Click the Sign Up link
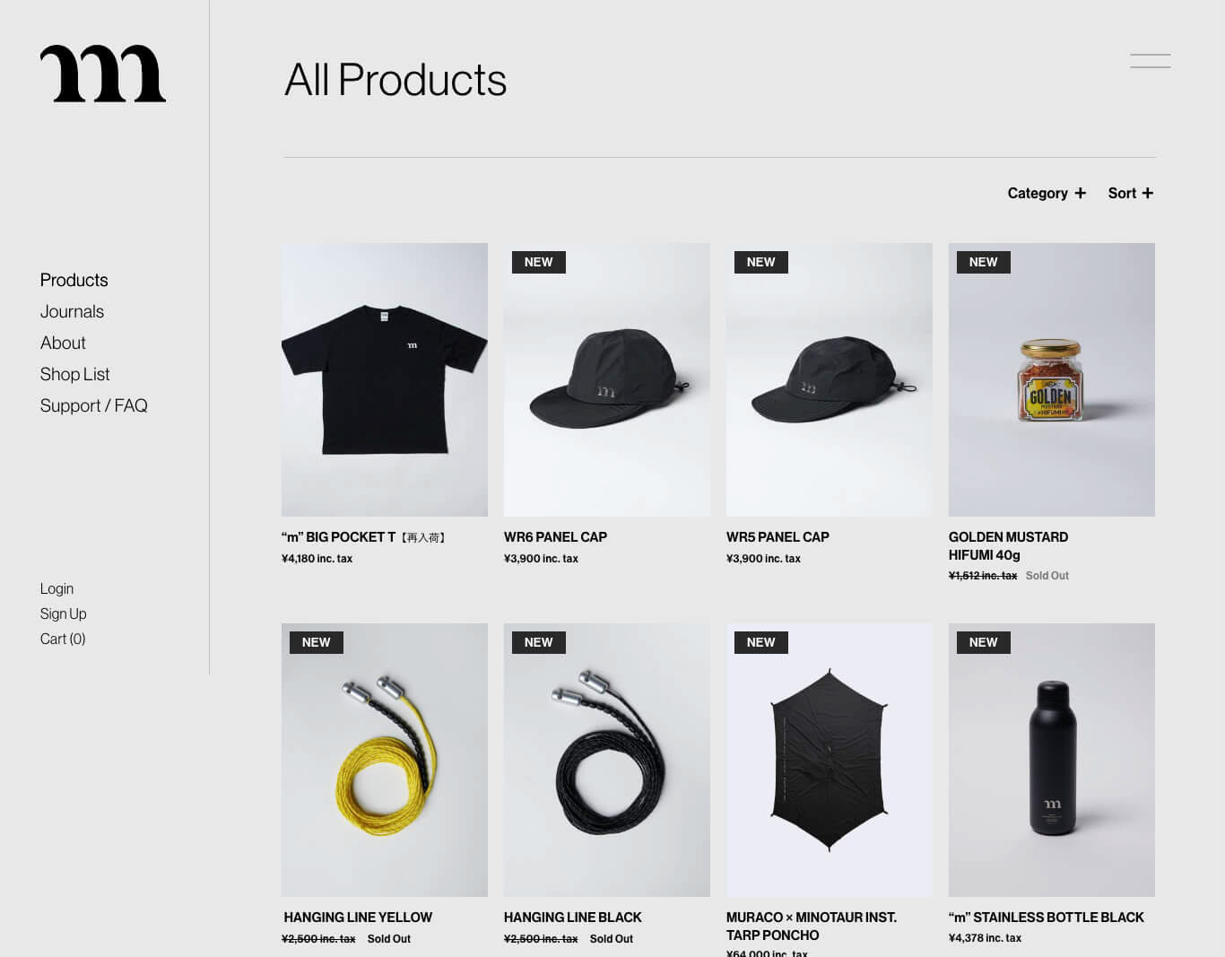Image resolution: width=1225 pixels, height=957 pixels. 63,613
